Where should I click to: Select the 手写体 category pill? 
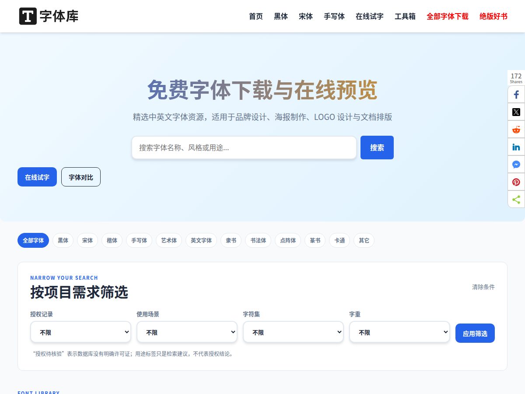139,240
